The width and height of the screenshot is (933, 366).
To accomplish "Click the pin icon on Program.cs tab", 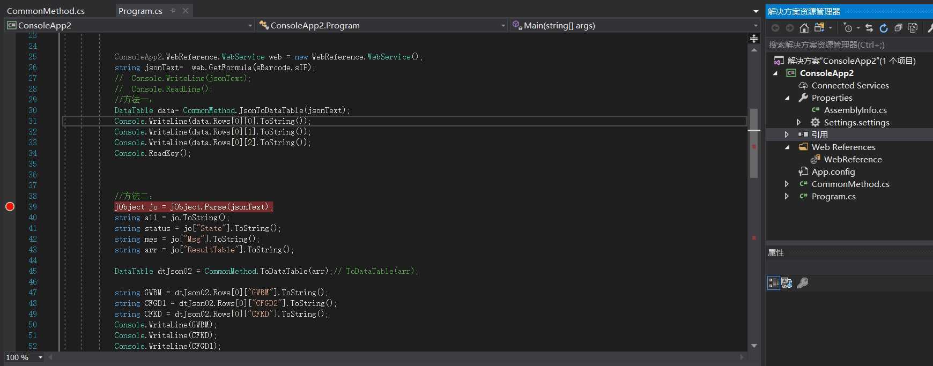I will 173,11.
